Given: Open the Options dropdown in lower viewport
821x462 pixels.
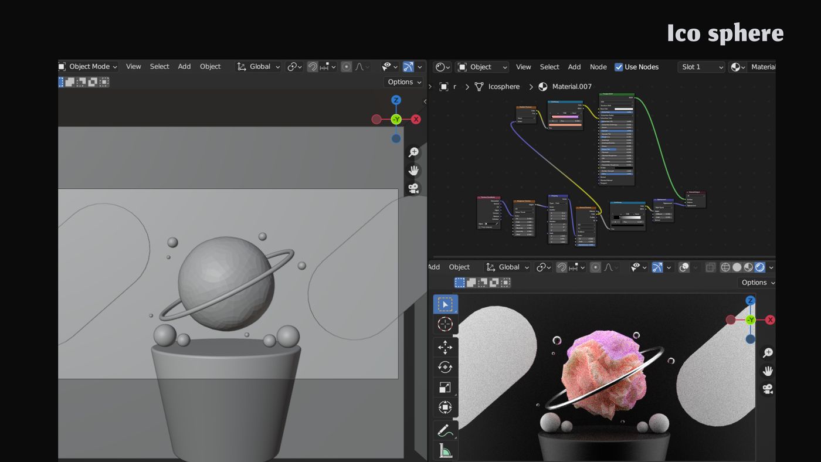Looking at the screenshot, I should click(756, 283).
